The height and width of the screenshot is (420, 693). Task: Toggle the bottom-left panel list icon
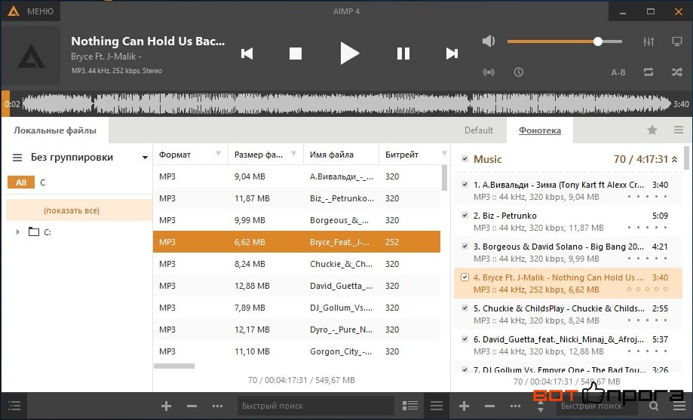(x=14, y=406)
